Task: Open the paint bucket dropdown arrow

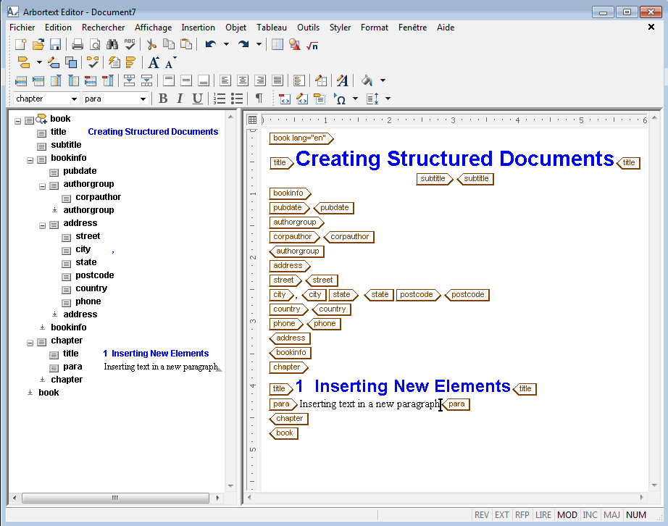Action: [383, 80]
